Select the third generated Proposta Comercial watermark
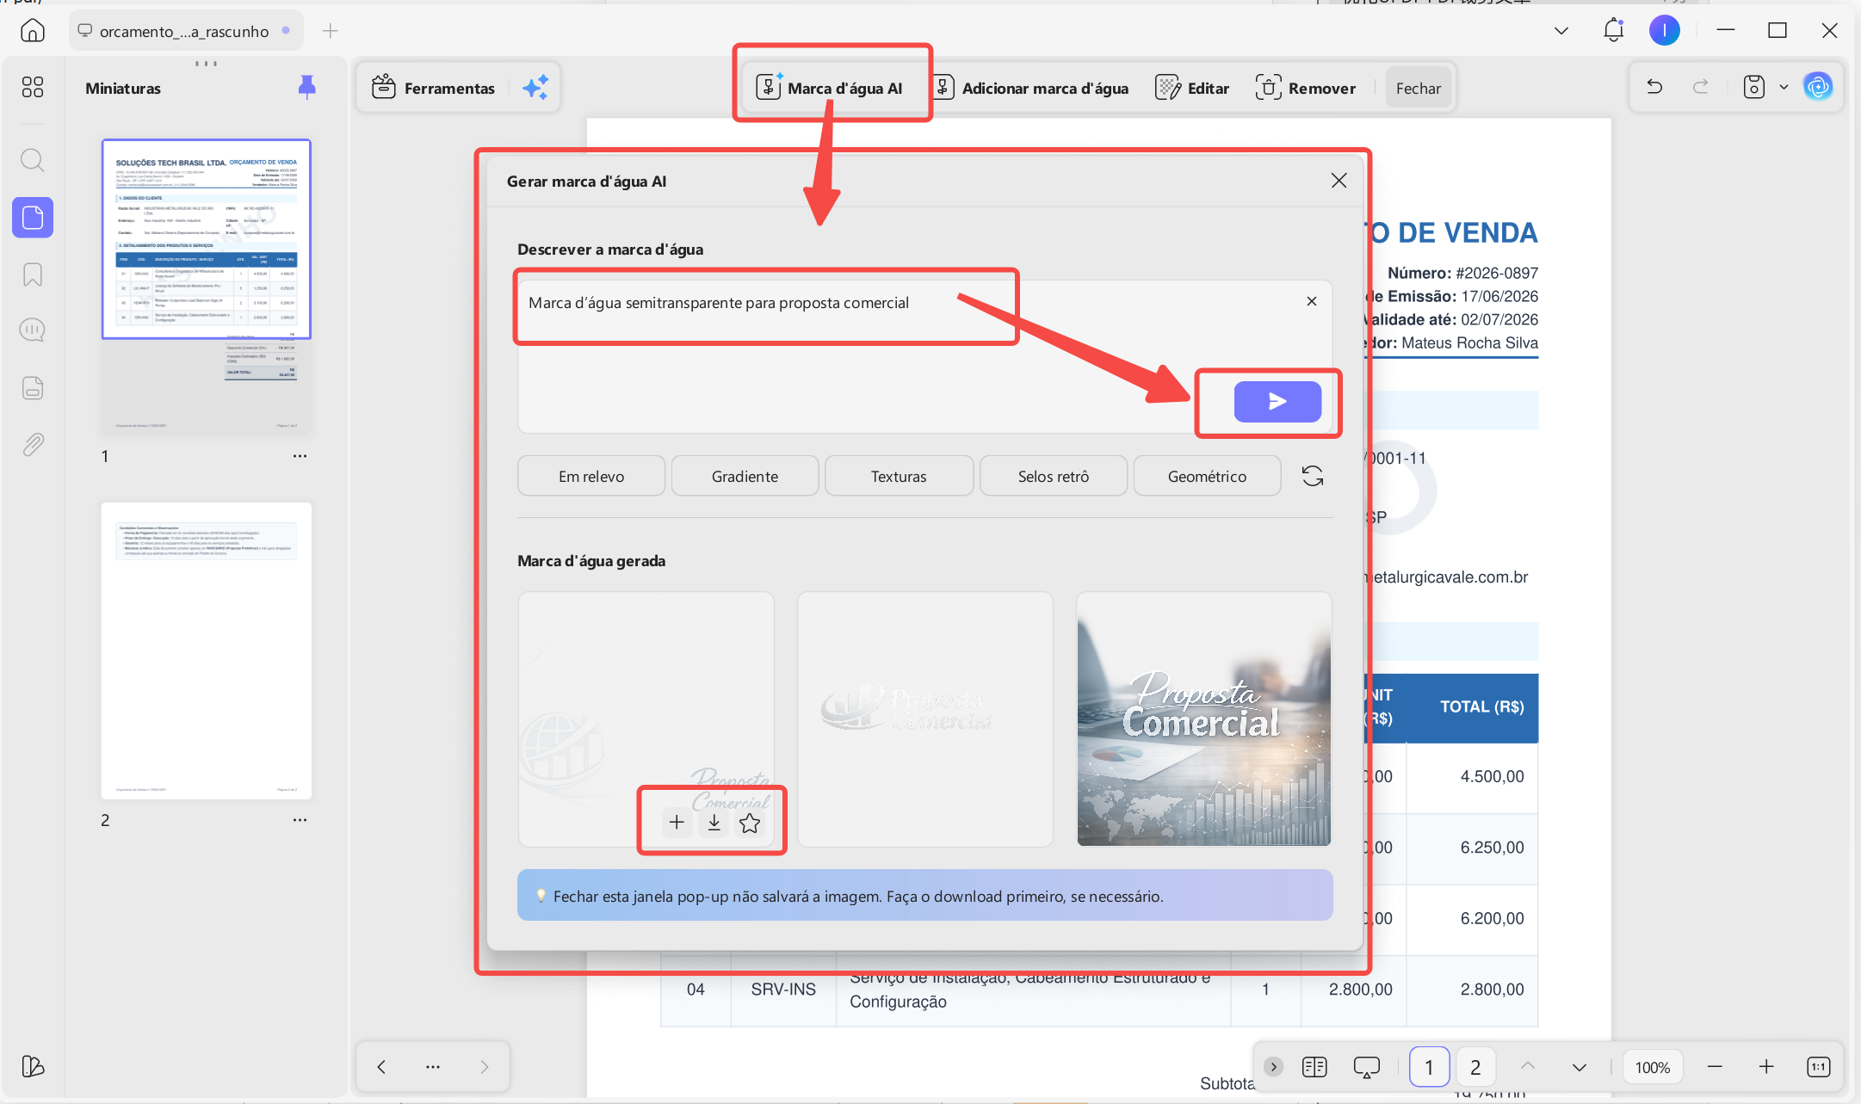The image size is (1861, 1104). click(1204, 719)
